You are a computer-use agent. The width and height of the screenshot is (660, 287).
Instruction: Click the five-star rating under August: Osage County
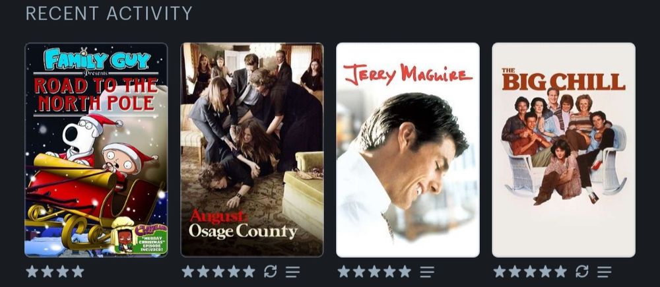pos(218,271)
